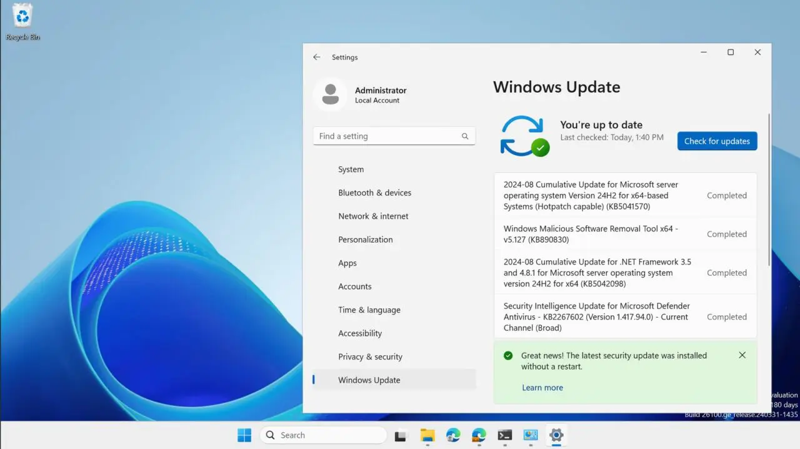This screenshot has height=449, width=800.
Task: Click the Check for updates button
Action: click(717, 141)
